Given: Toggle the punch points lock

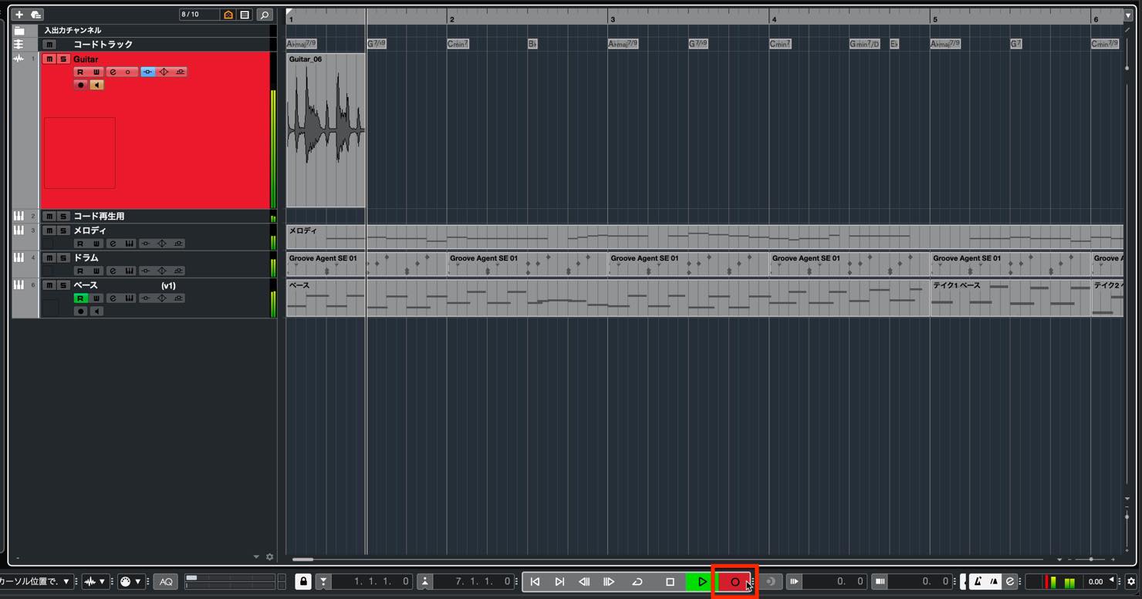Looking at the screenshot, I should pos(303,581).
